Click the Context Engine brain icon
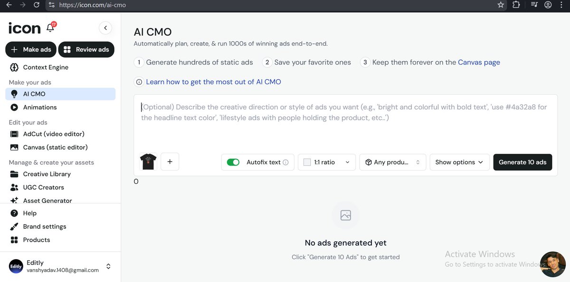 click(14, 67)
